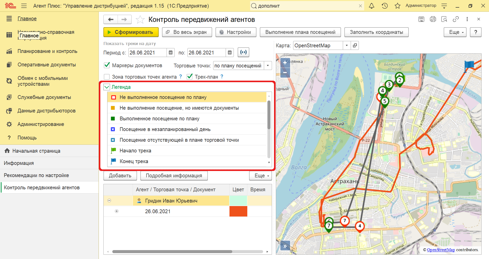Open the main menu hamburger icon
Image resolution: width=489 pixels, height=259 pixels.
(x=24, y=6)
